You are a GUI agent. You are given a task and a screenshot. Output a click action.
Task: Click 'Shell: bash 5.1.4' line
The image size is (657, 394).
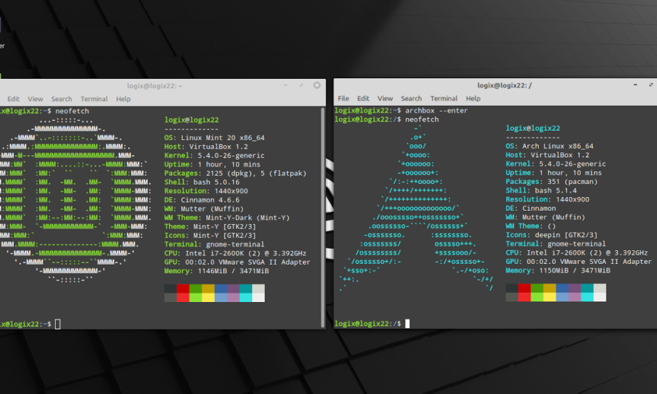[x=541, y=190]
